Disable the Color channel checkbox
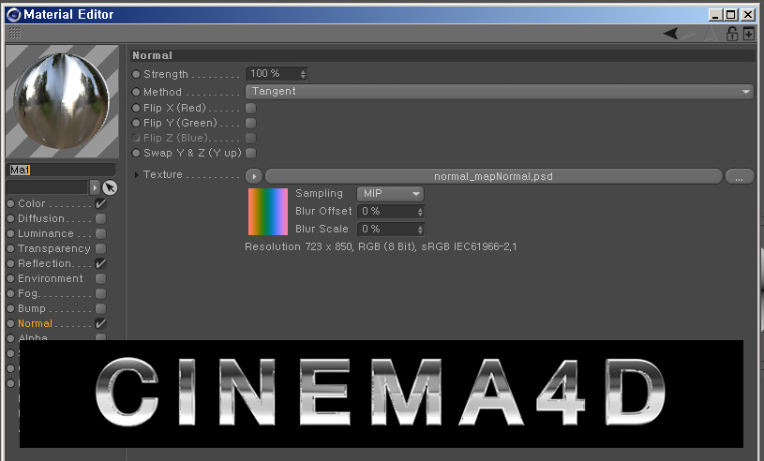This screenshot has width=764, height=461. click(x=101, y=203)
